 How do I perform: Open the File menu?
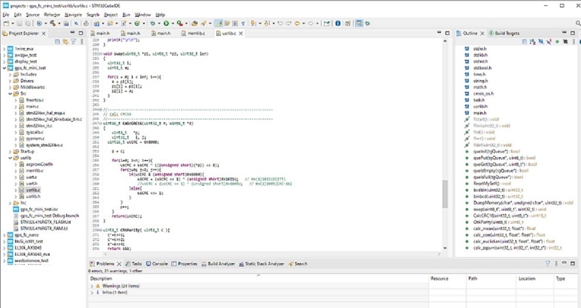pyautogui.click(x=6, y=15)
